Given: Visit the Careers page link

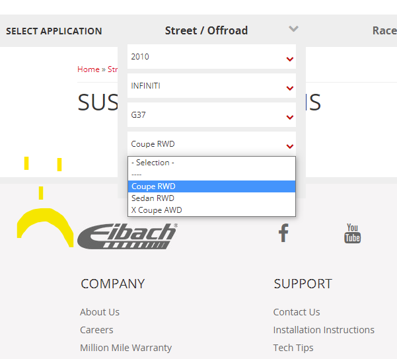Looking at the screenshot, I should tap(96, 330).
